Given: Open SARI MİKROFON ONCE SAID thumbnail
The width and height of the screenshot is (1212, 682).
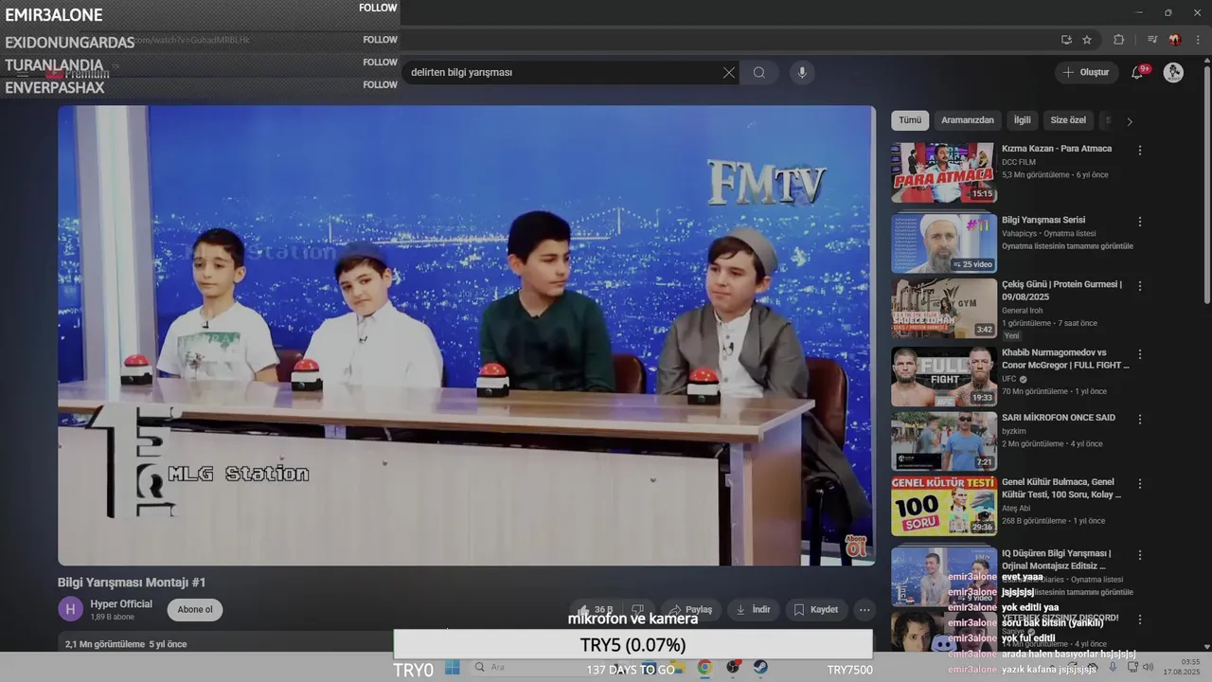Looking at the screenshot, I should (943, 441).
